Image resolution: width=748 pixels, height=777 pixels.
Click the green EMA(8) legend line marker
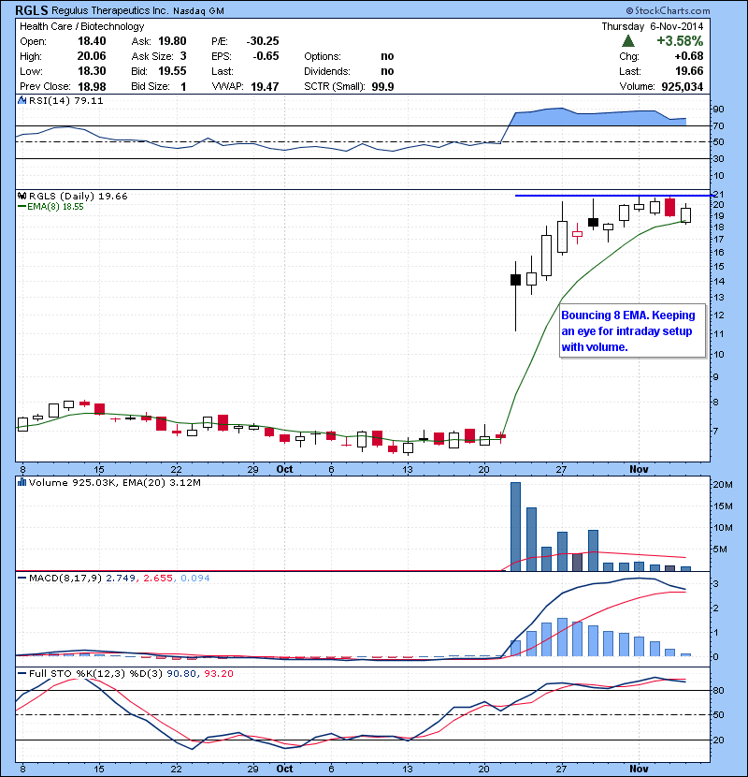click(22, 206)
